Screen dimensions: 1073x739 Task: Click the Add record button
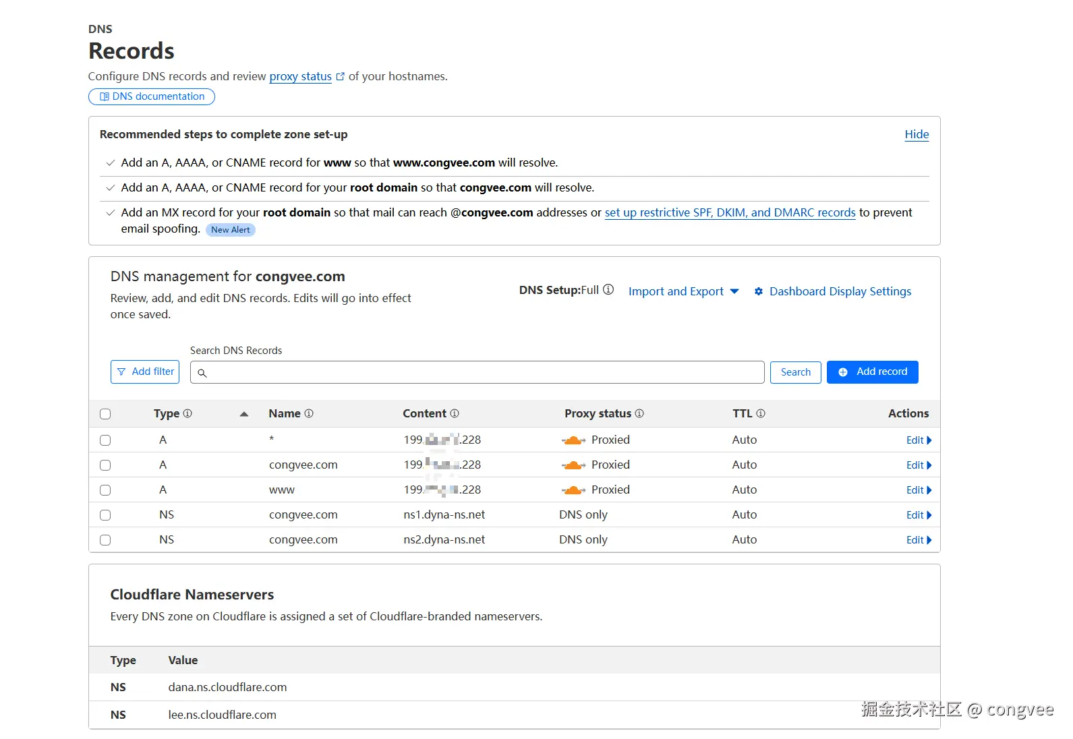point(872,372)
